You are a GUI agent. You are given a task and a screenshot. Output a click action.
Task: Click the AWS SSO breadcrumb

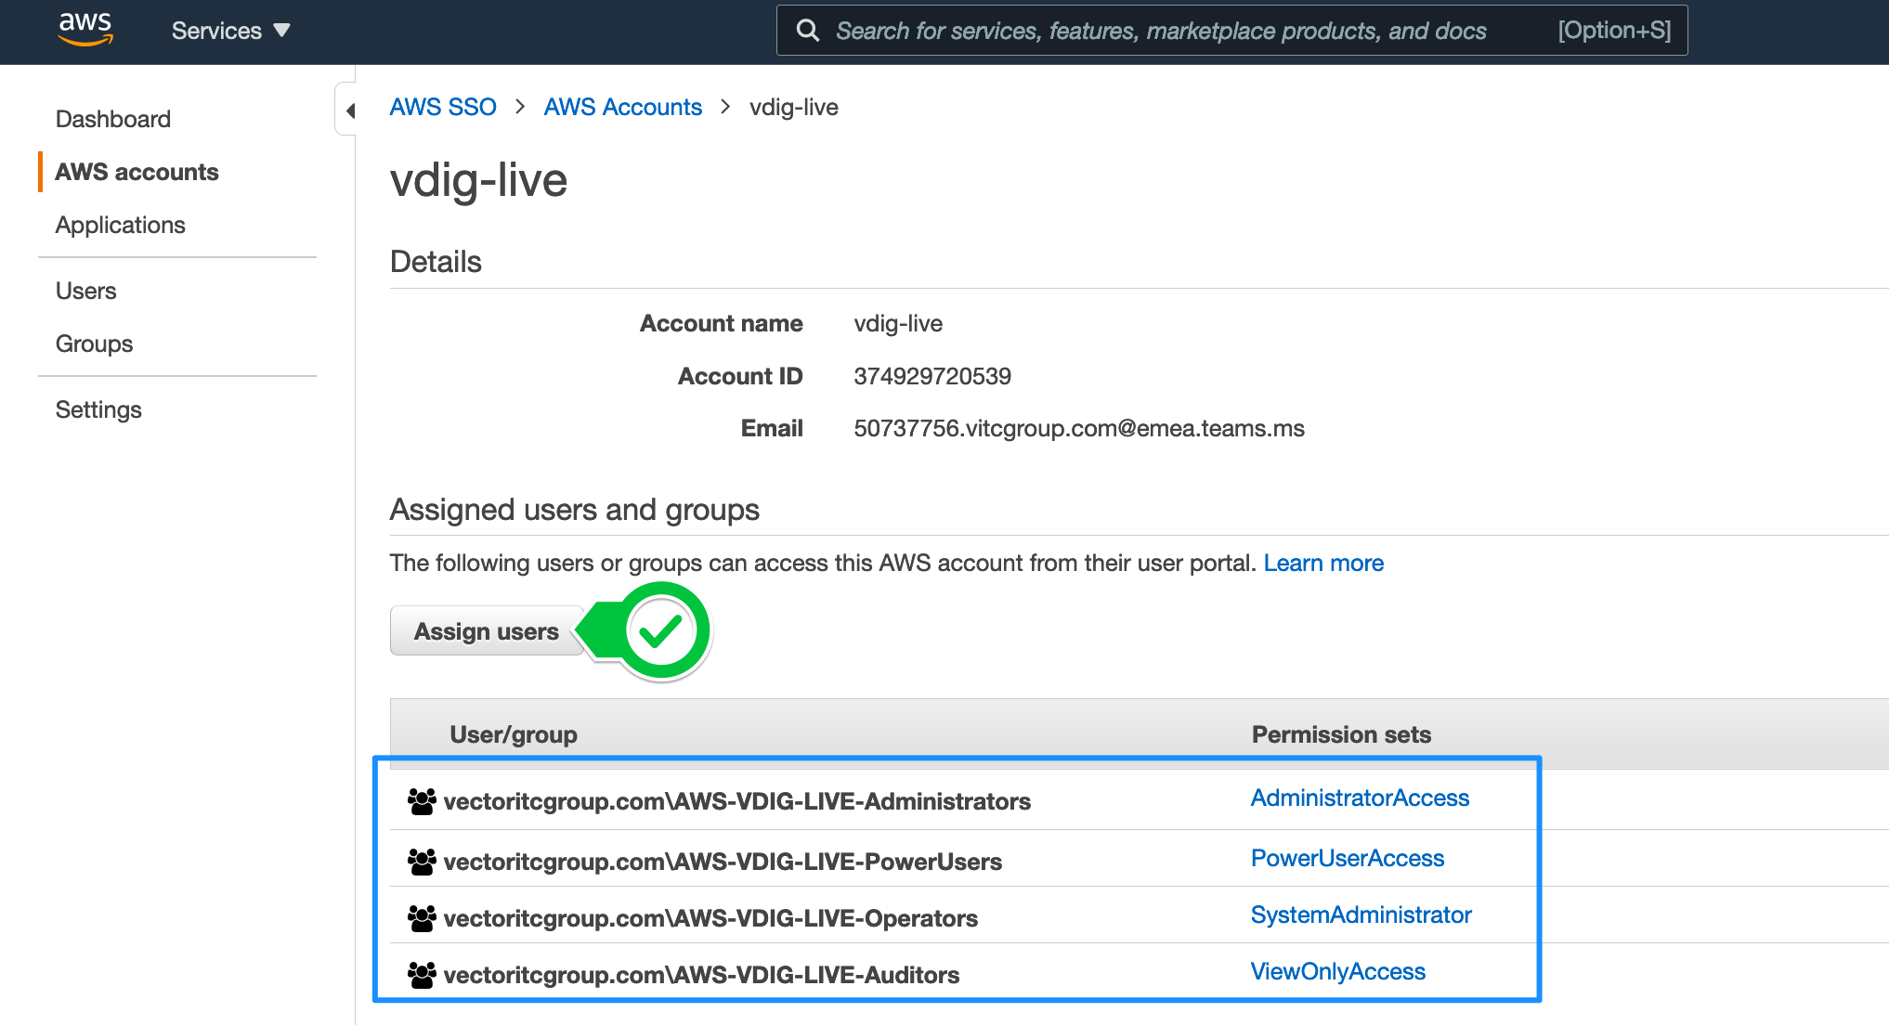(x=443, y=107)
